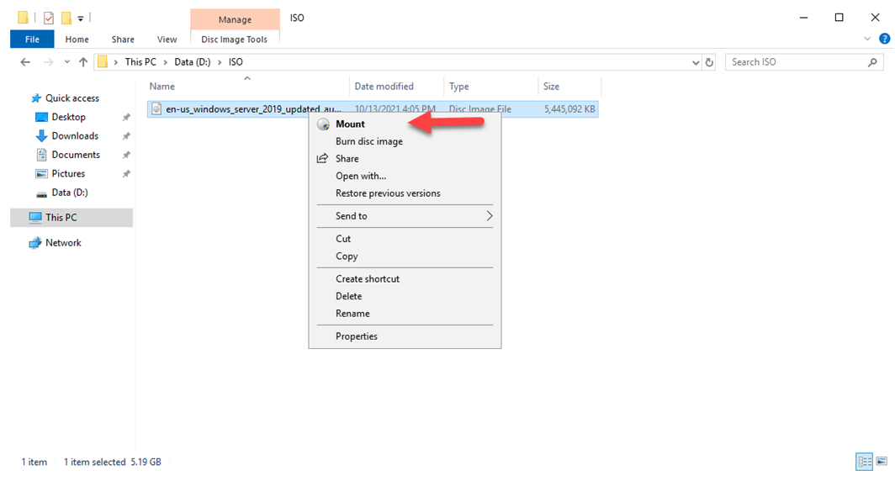Open Data (D:) in the navigation pane
The width and height of the screenshot is (895, 481).
pos(70,193)
